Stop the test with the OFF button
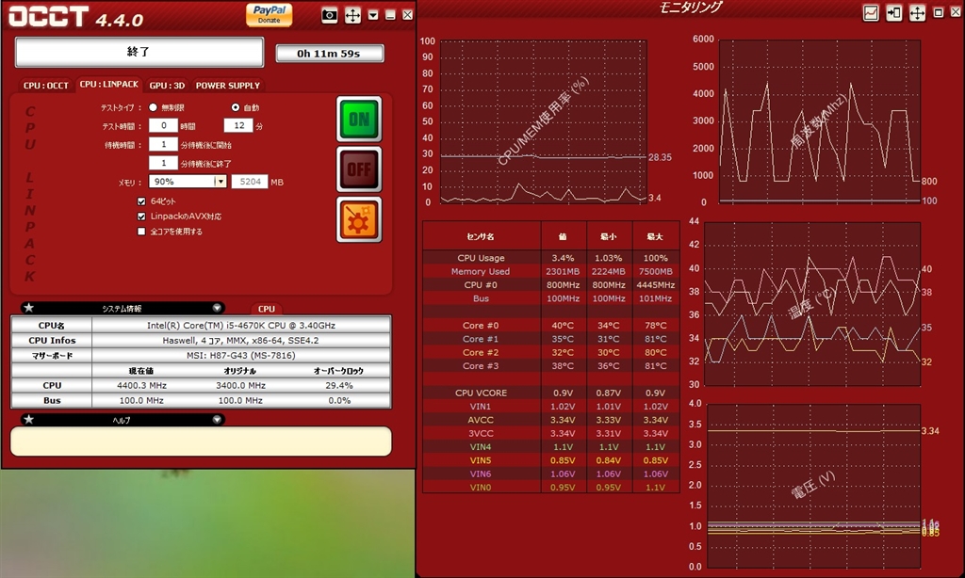 point(359,169)
